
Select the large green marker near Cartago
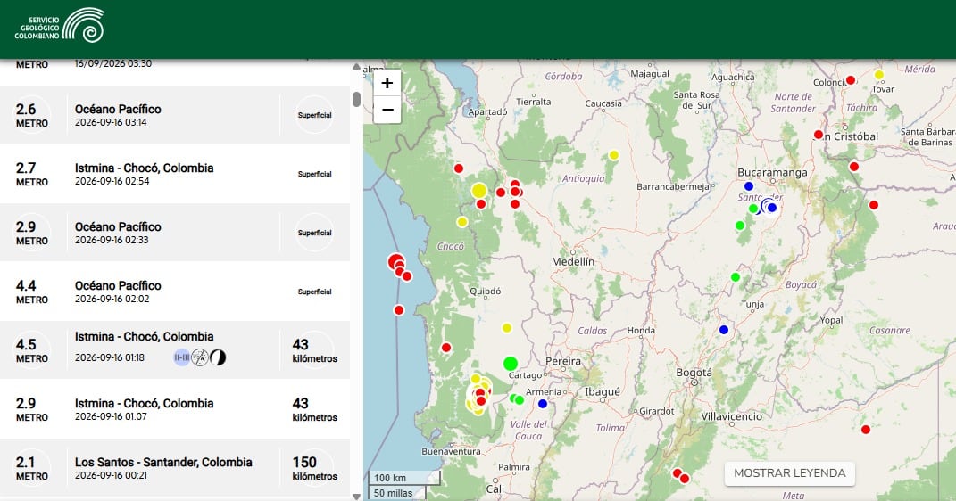(x=511, y=364)
